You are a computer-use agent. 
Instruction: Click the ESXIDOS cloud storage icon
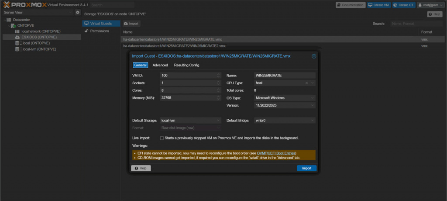point(17,37)
